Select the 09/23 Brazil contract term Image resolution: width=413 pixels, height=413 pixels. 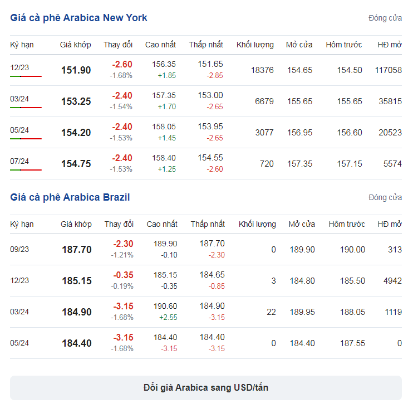point(19,249)
